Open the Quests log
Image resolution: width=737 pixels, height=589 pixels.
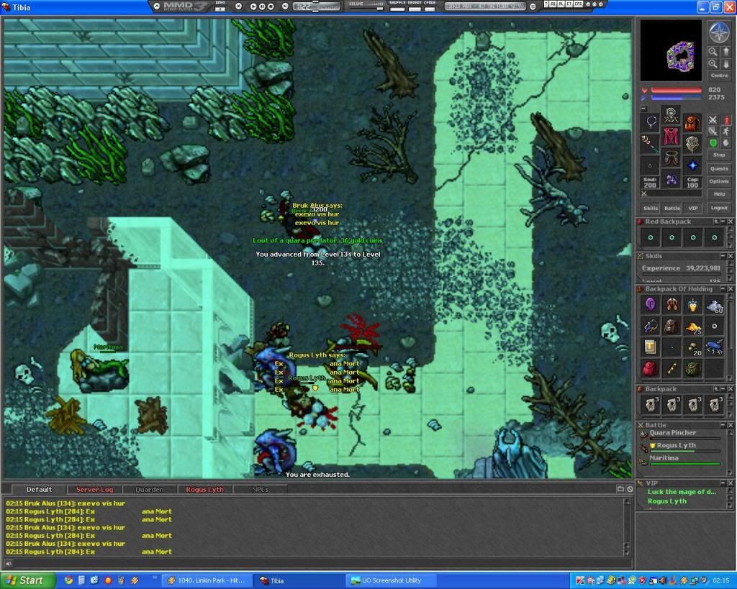(719, 168)
